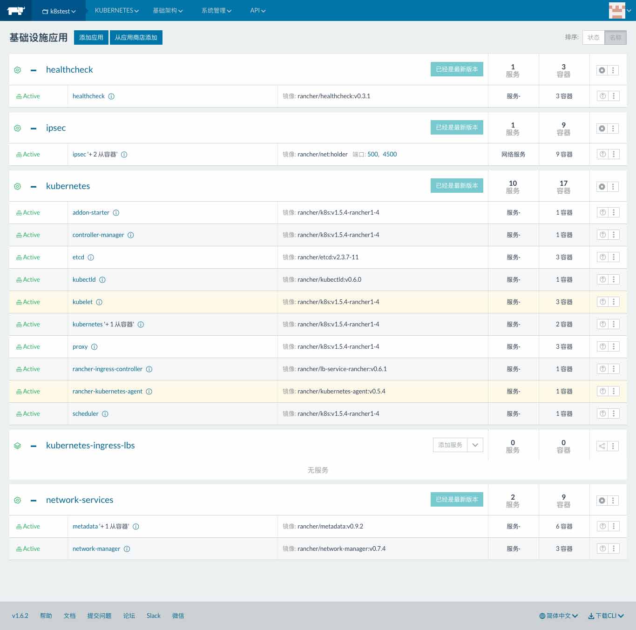Open the 基础架构 menu
636x630 pixels.
168,10
